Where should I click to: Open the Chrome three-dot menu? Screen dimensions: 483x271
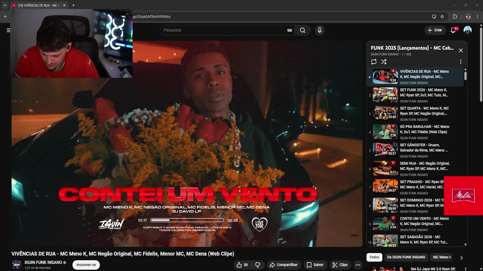coord(478,17)
